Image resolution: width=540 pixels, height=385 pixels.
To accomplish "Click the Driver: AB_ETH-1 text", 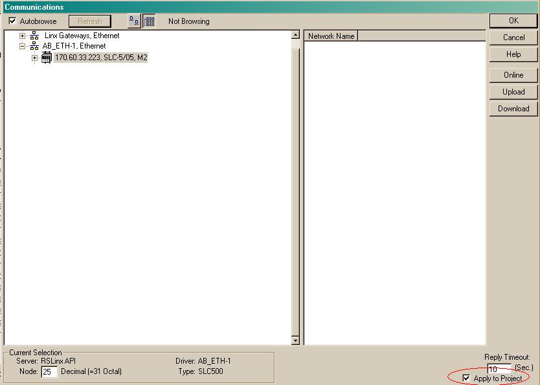I will click(x=203, y=361).
